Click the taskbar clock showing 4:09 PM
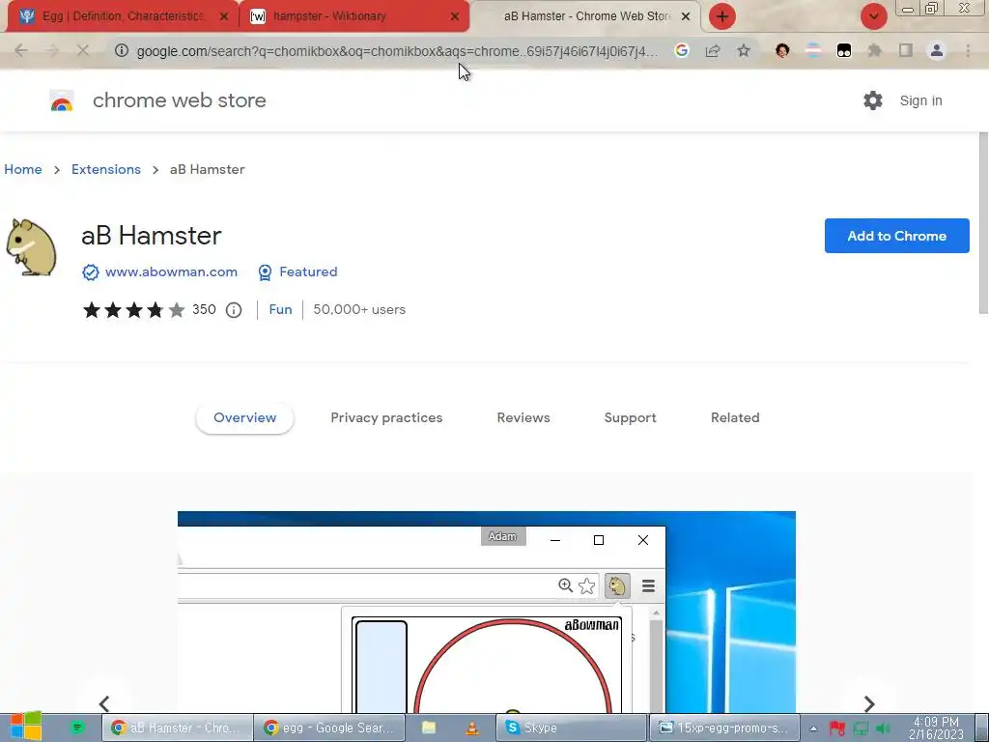The image size is (989, 742). tap(936, 728)
